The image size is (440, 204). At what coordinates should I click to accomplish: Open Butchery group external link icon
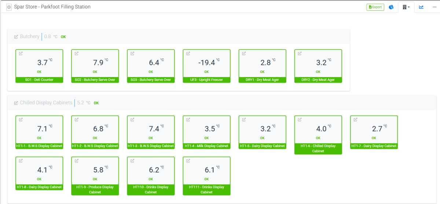pyautogui.click(x=16, y=37)
